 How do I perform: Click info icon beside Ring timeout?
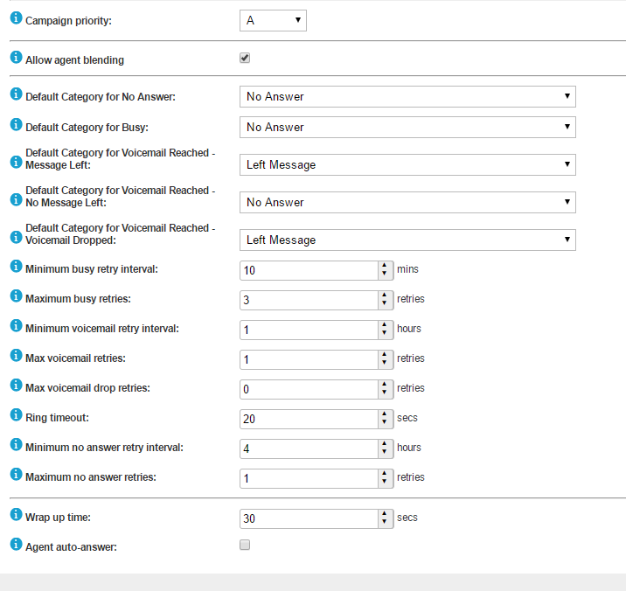click(x=16, y=415)
